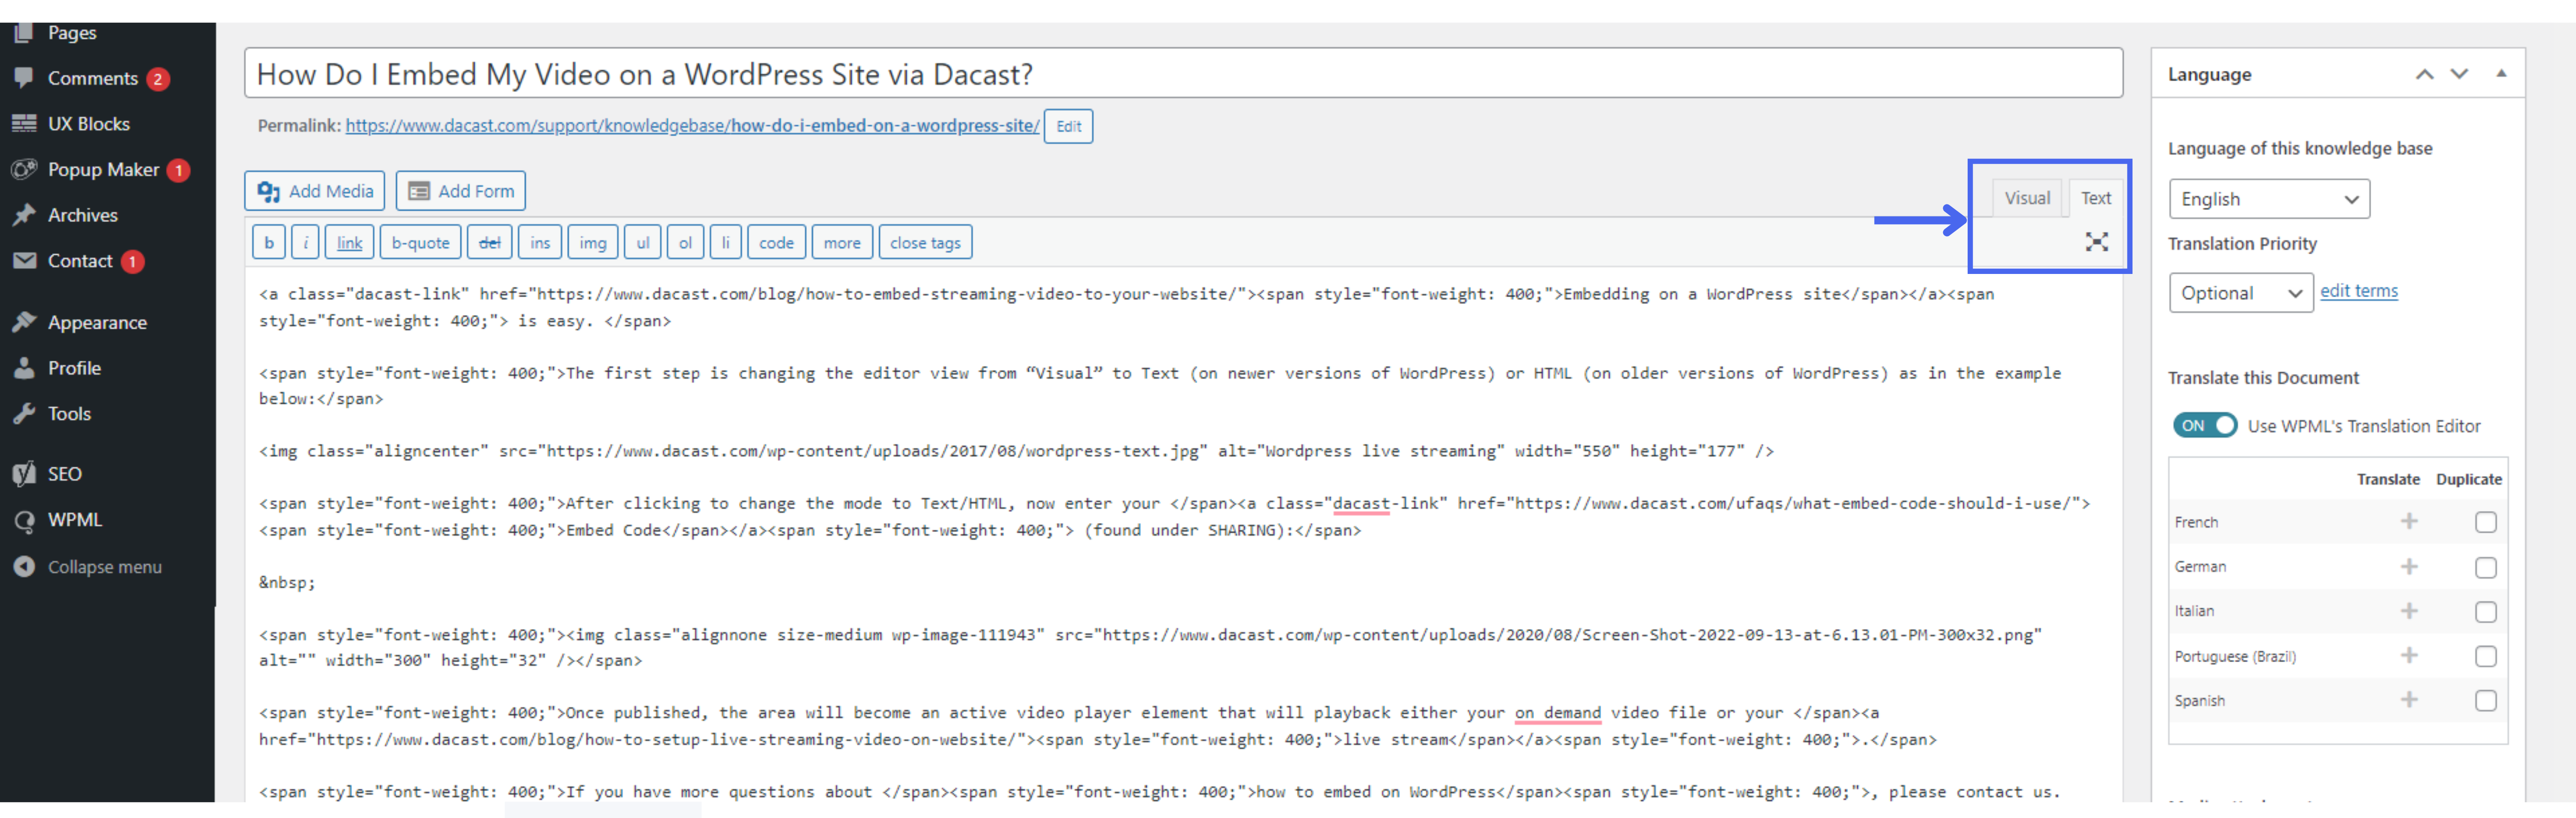
Task: Click the Appearance paintbrush icon
Action: (24, 322)
